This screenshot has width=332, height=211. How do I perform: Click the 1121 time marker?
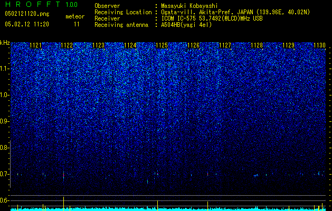(x=35, y=45)
